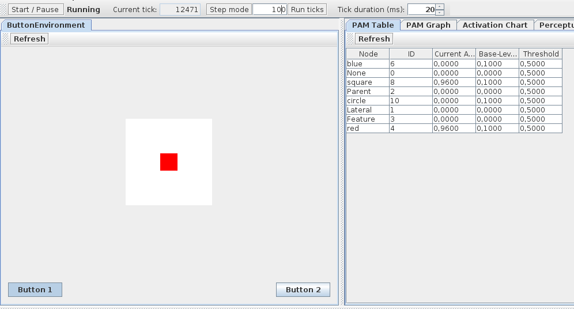This screenshot has height=309, width=574.
Task: Select the 'square' row in the PAM table
Action: 367,82
